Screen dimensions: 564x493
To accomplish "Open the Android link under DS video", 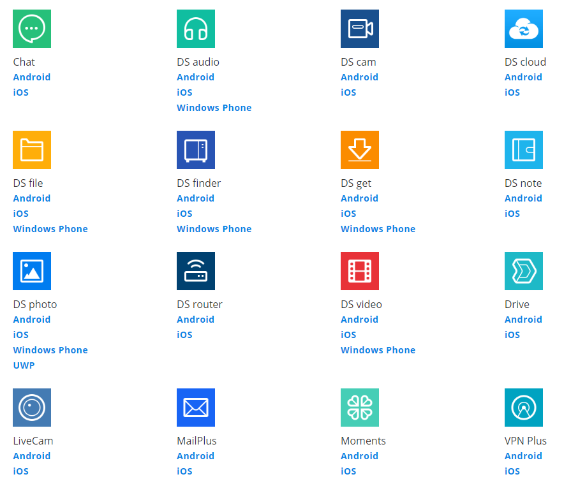I will click(359, 320).
